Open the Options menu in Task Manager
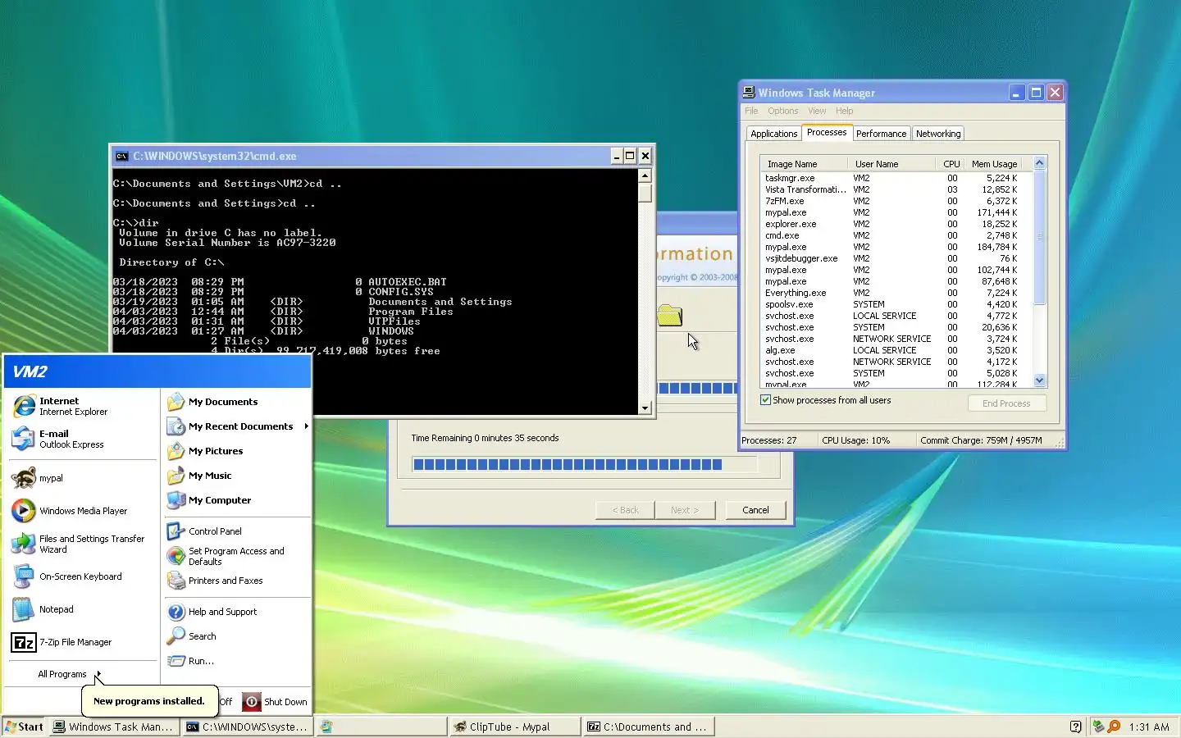1181x738 pixels. point(783,111)
